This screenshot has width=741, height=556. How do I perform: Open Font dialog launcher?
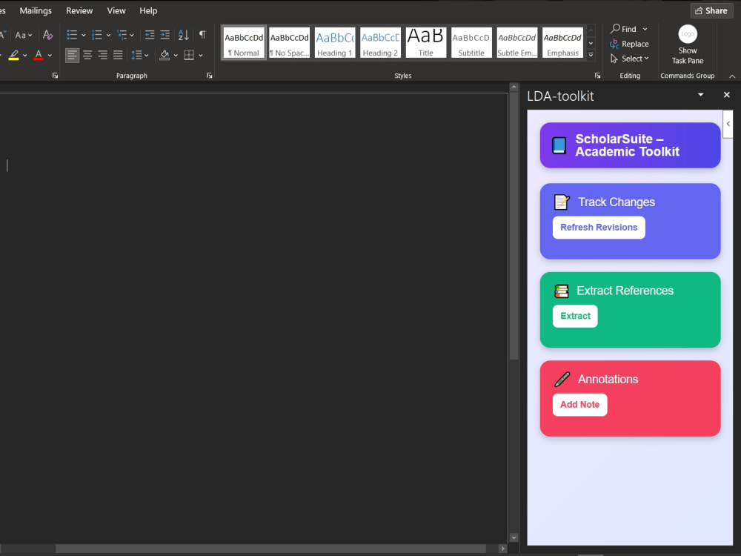click(56, 76)
